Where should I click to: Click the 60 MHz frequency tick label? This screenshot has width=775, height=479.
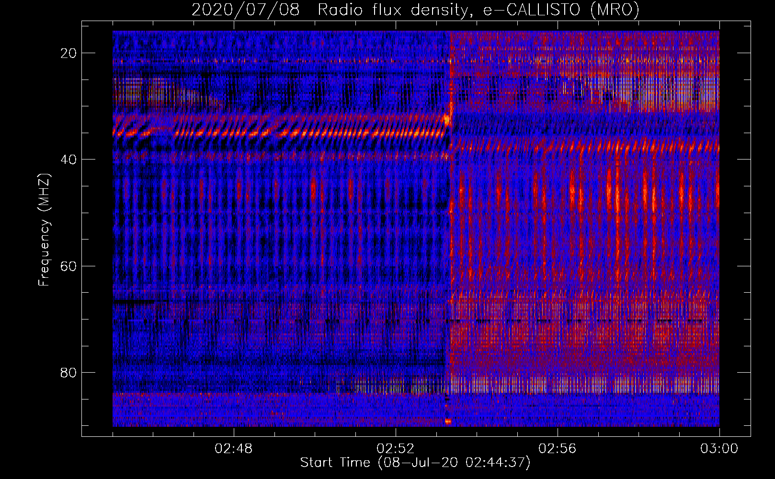69,266
